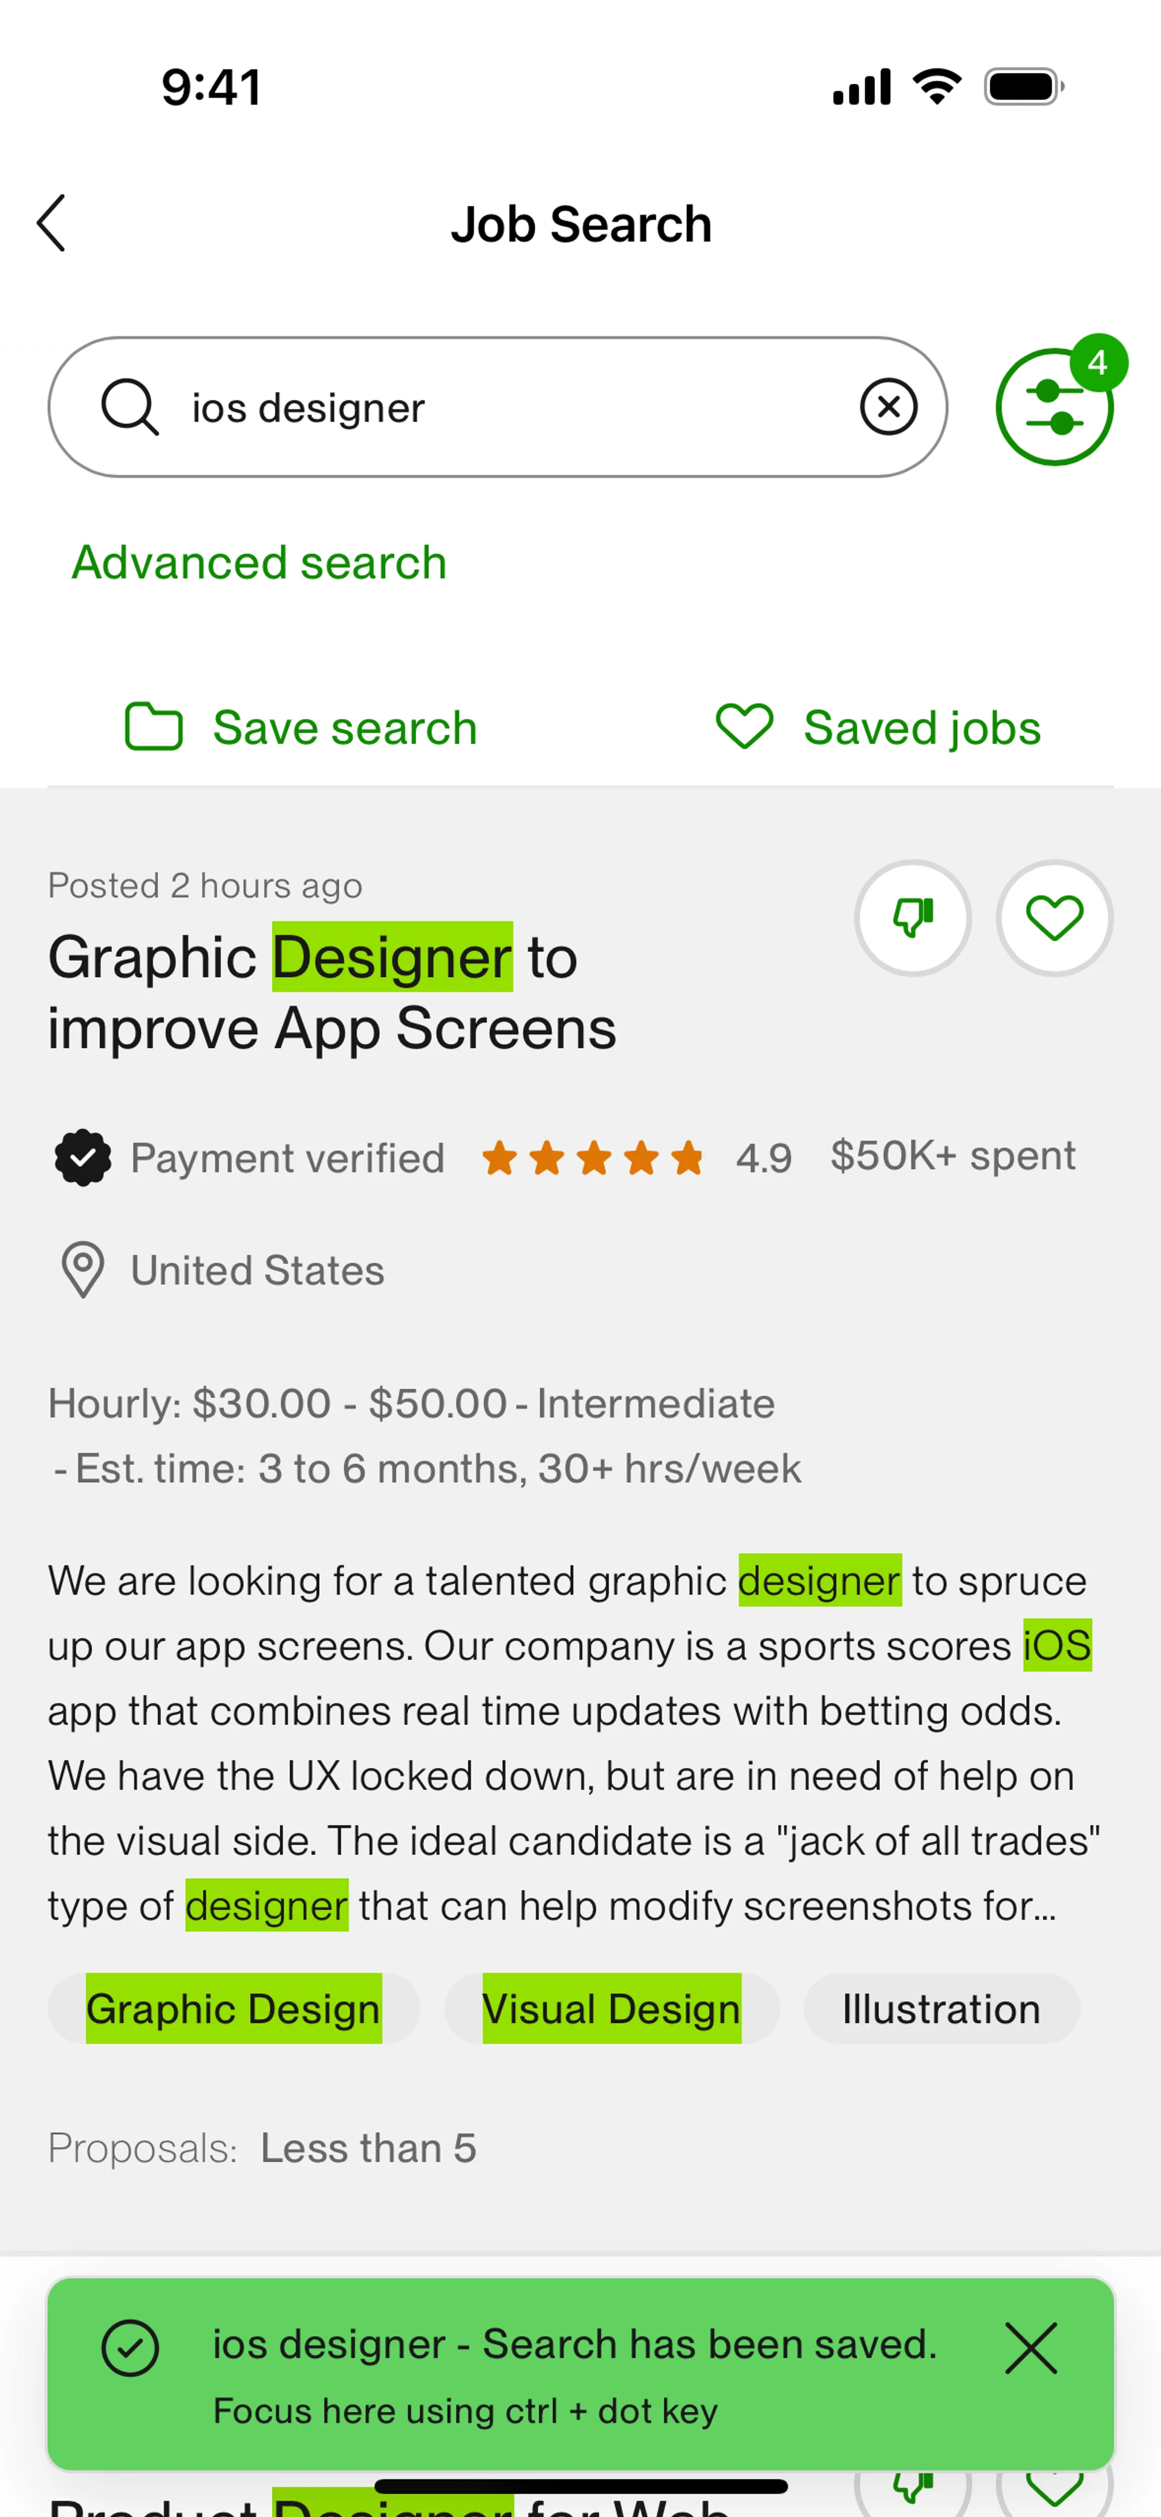
Task: Select the Illustration skill tag
Action: [x=940, y=2009]
